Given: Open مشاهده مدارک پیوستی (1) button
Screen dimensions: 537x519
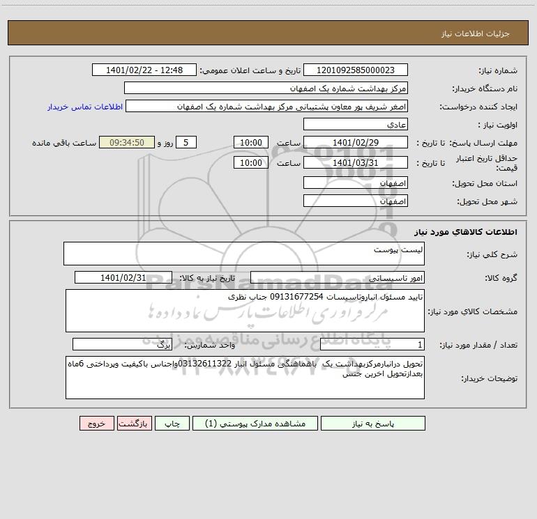Looking at the screenshot, I should (255, 423).
